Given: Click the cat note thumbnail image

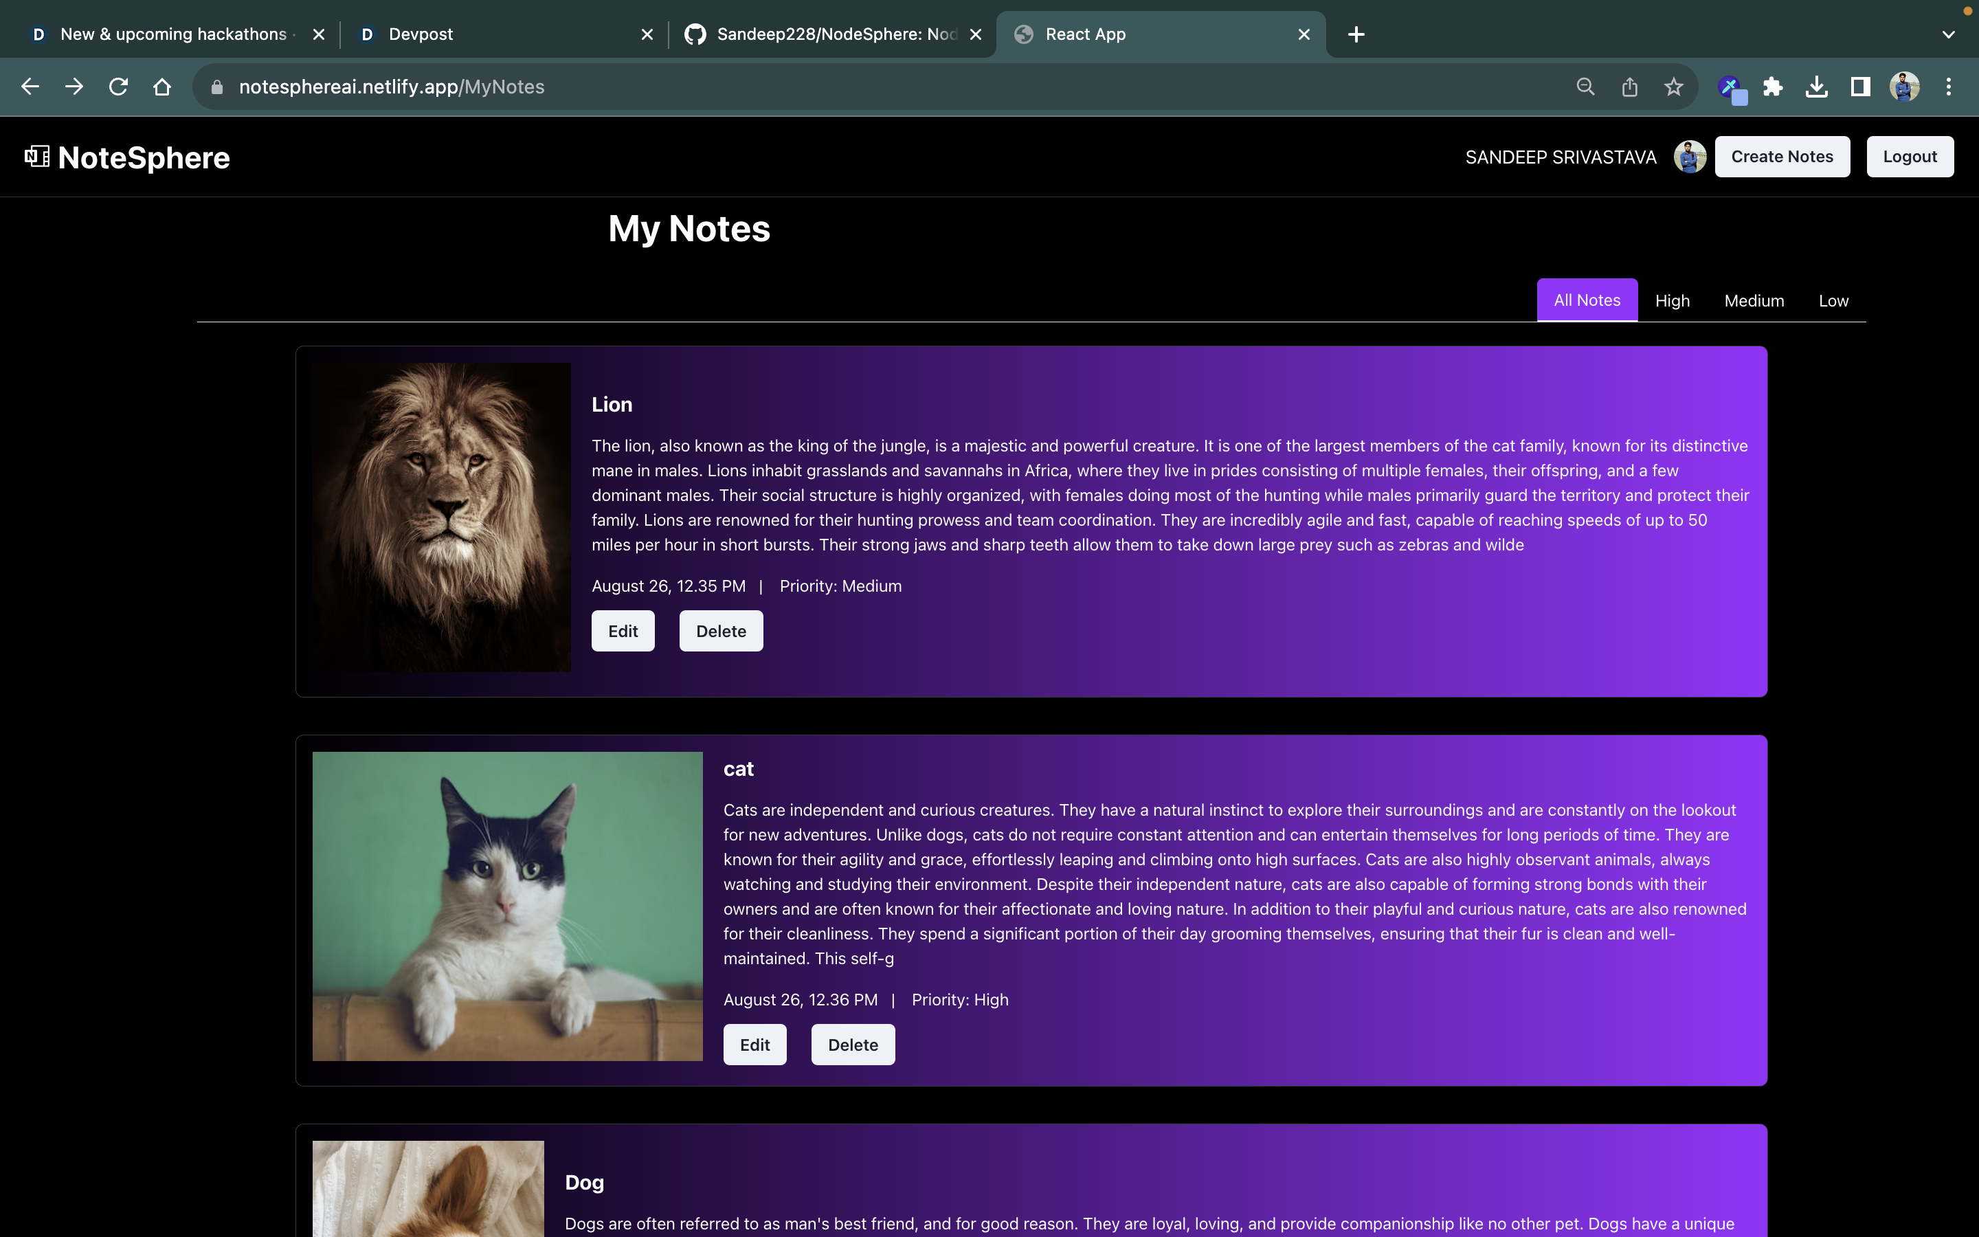Looking at the screenshot, I should pyautogui.click(x=507, y=906).
